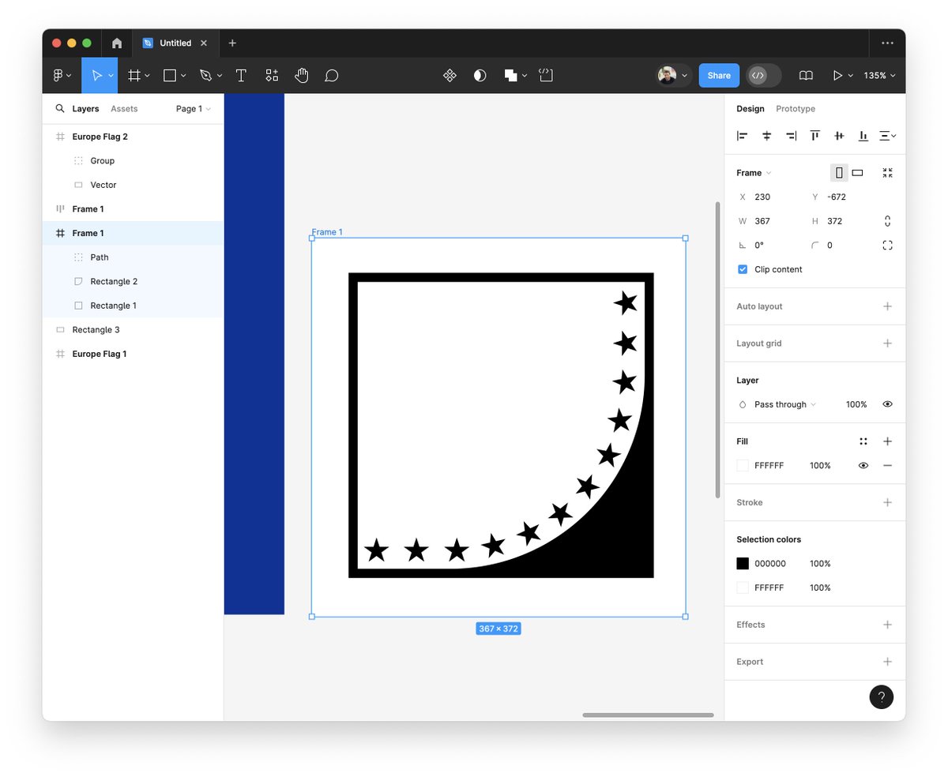Open the user avatar dropdown arrow
Image resolution: width=948 pixels, height=777 pixels.
684,76
